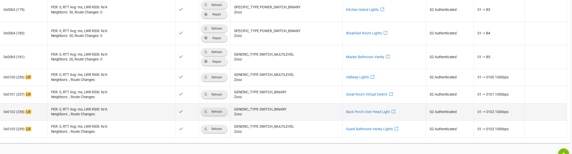572x154 pixels.
Task: Open the Great Room Virtual Switch link
Action: pos(367,94)
